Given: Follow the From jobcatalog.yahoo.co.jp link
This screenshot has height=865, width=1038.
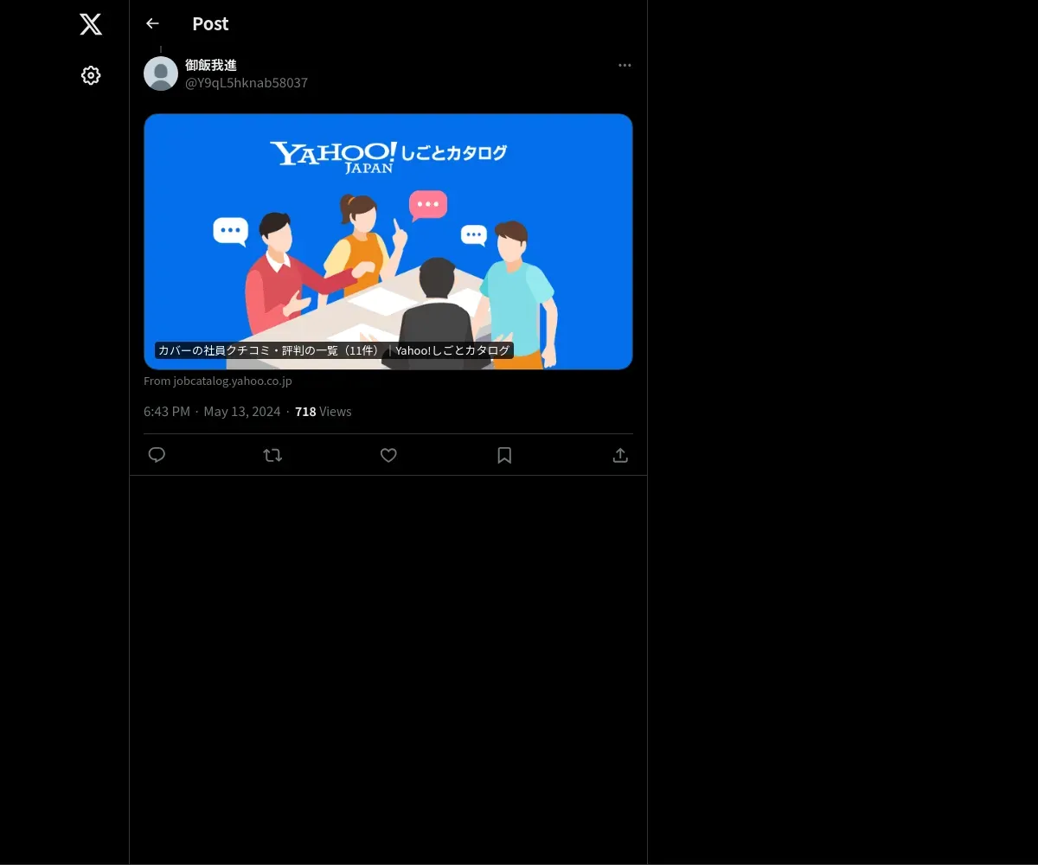Looking at the screenshot, I should coord(218,381).
